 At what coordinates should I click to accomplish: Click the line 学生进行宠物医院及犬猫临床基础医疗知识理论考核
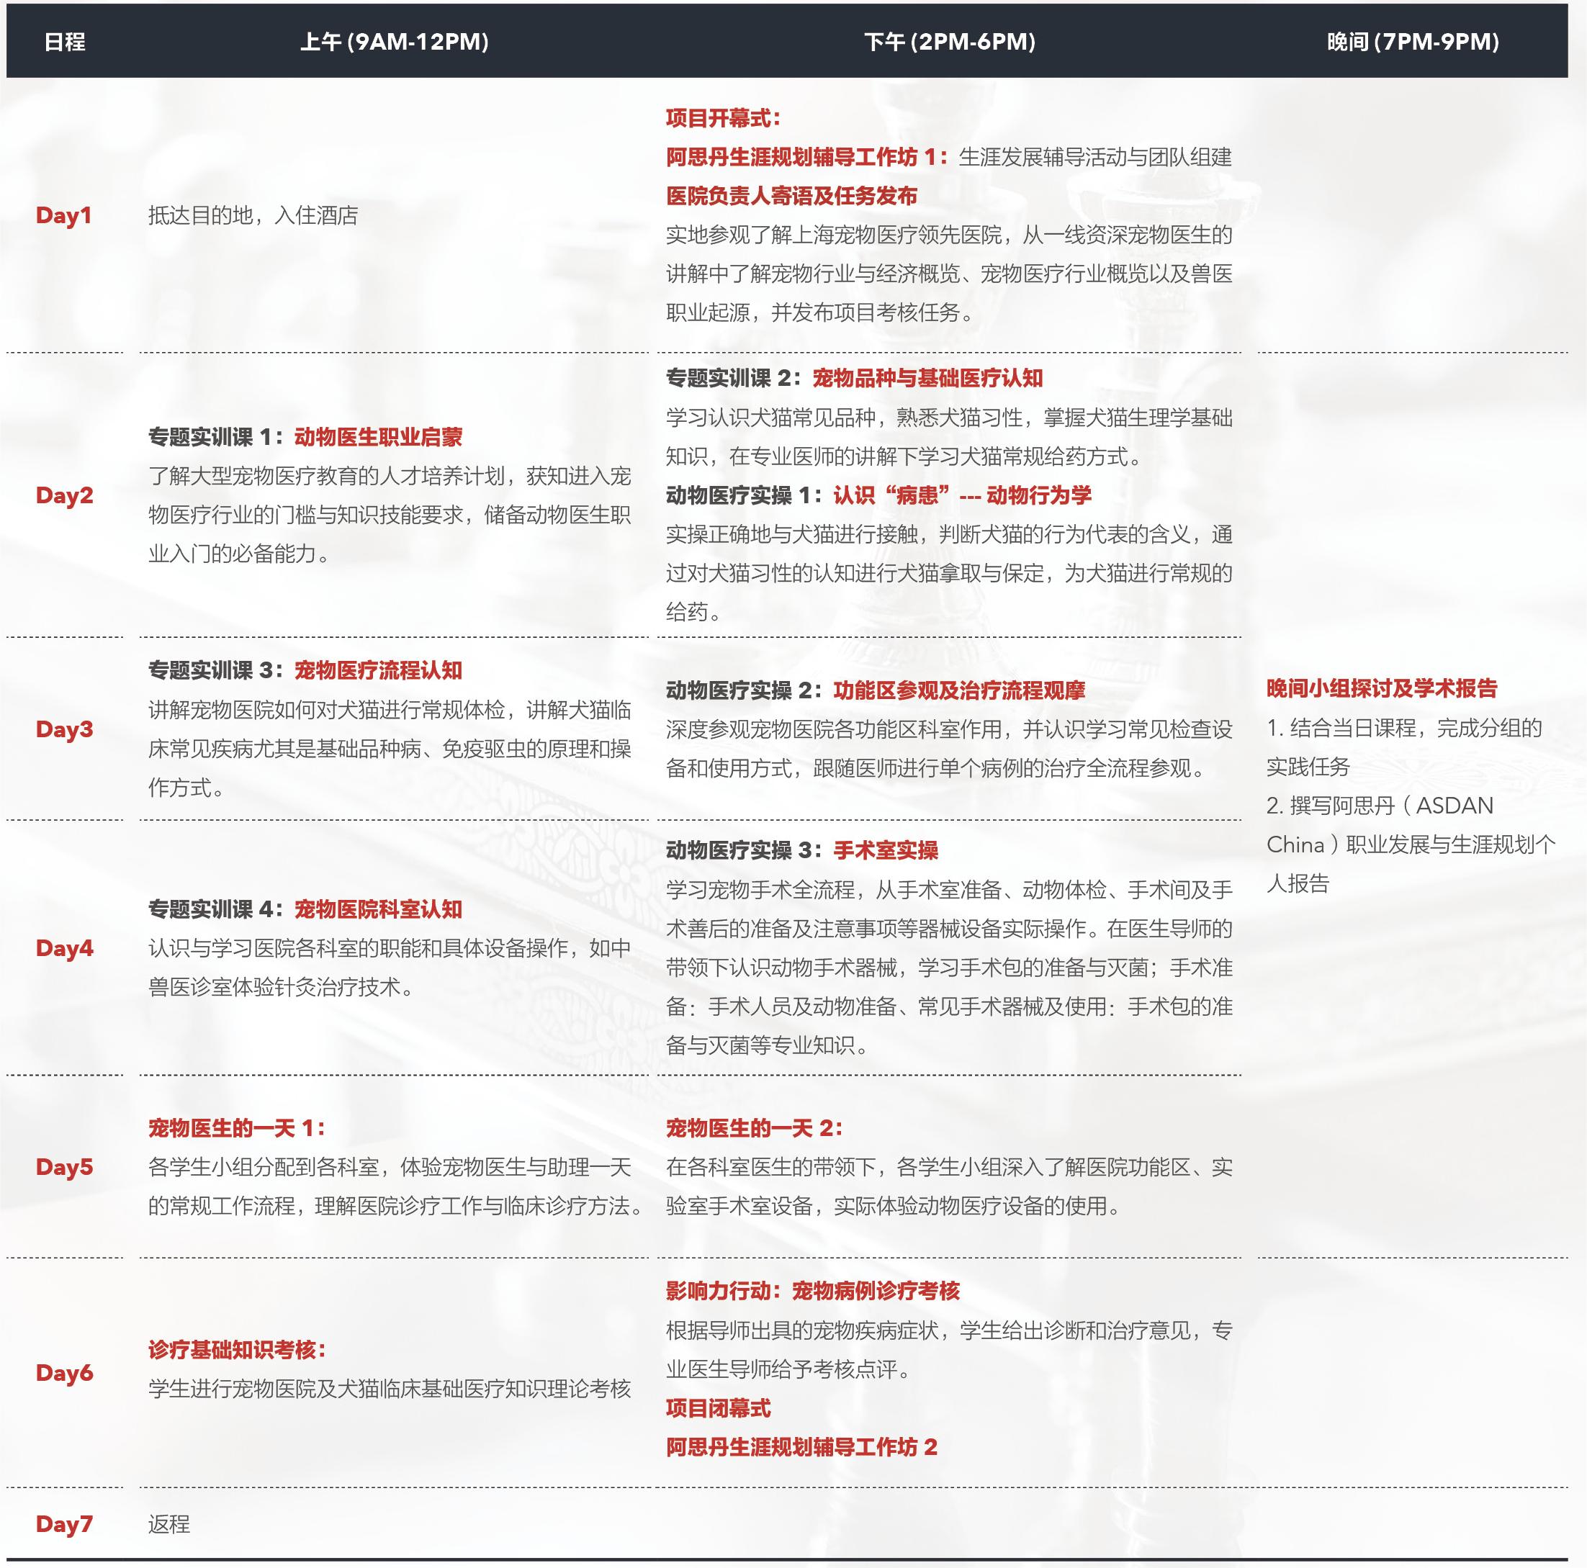390,1388
